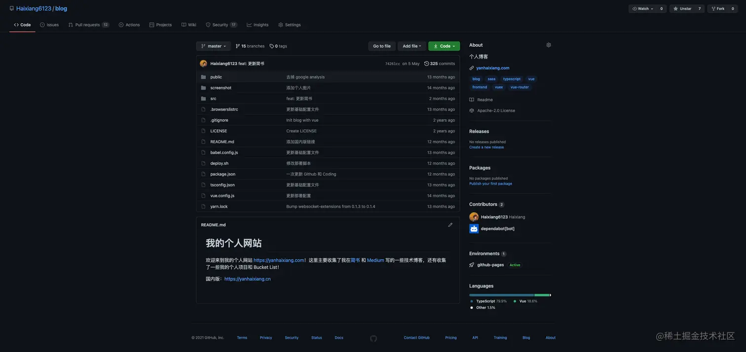This screenshot has height=352, width=746.
Task: Open the About settings gear icon
Action: (549, 45)
